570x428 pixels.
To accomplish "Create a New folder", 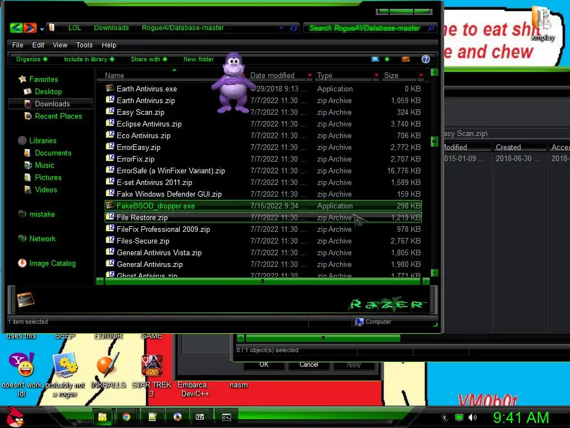I will (x=199, y=59).
